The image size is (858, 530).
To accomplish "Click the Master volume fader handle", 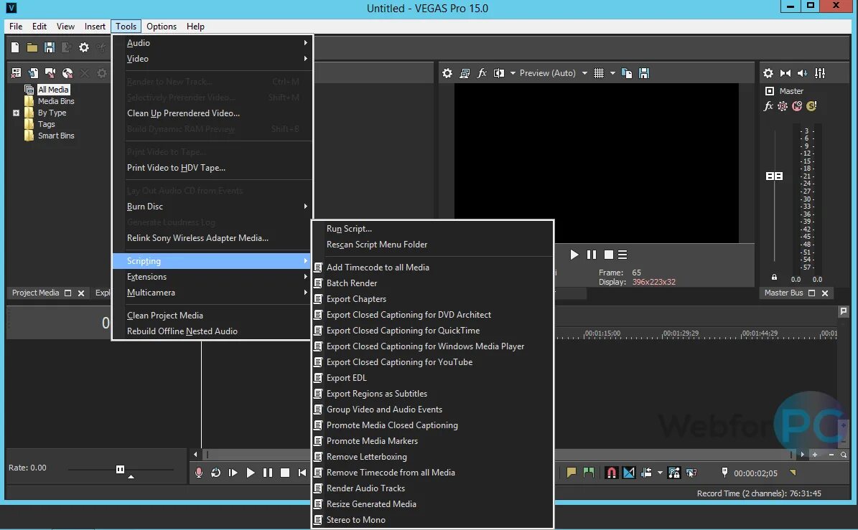I will (774, 176).
